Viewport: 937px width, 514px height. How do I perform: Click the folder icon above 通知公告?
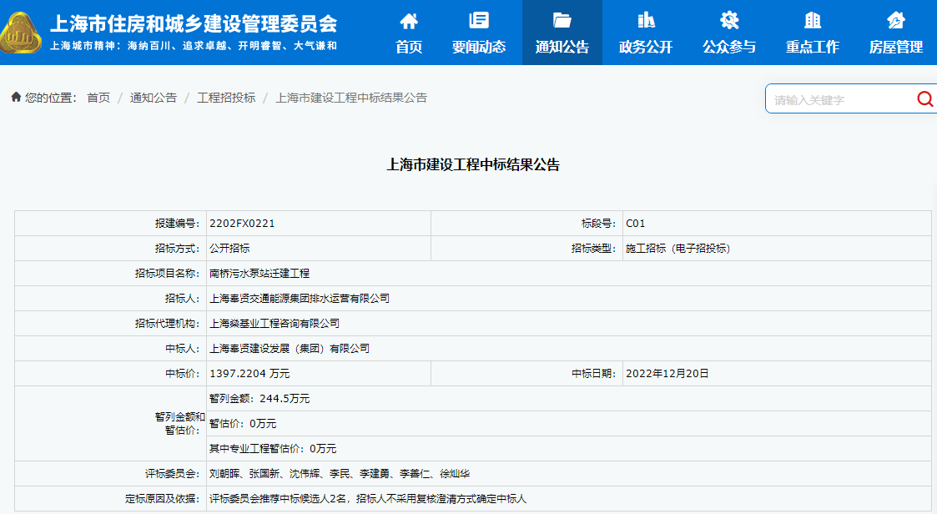click(562, 20)
